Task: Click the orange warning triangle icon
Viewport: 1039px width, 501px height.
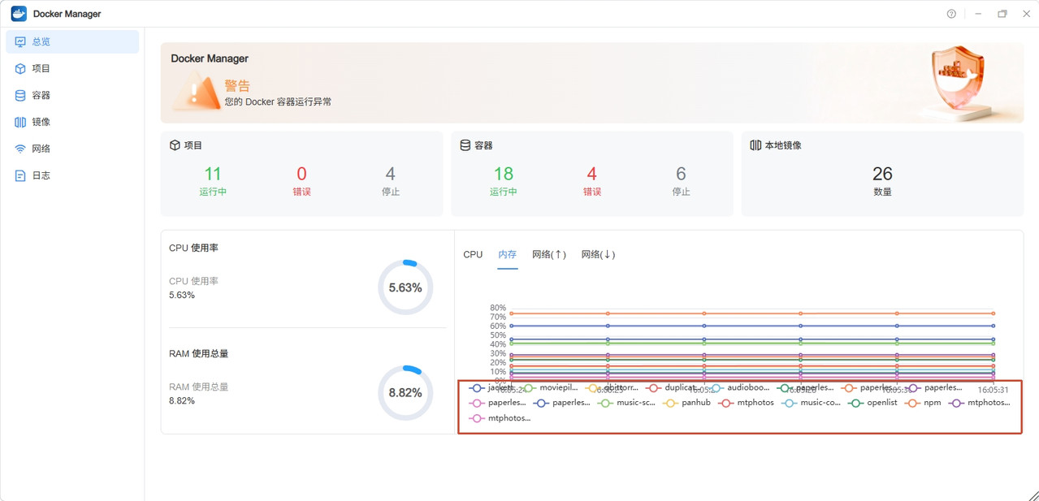Action: [196, 92]
